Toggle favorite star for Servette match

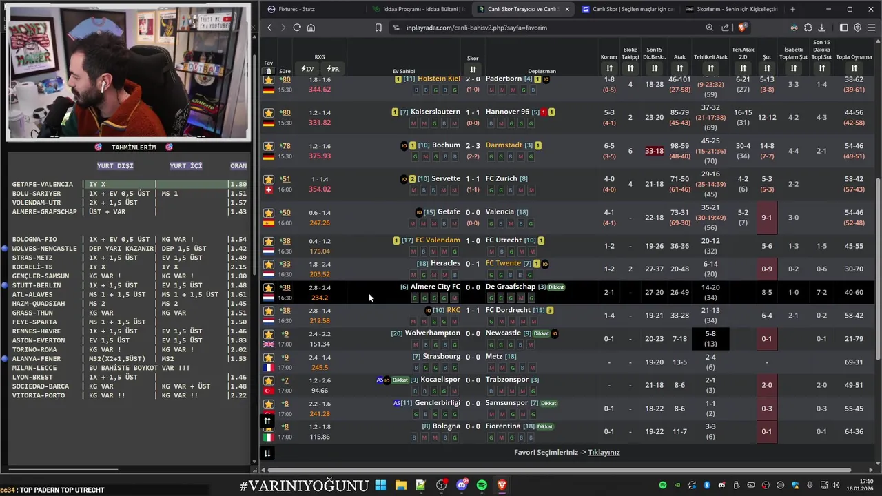tap(269, 179)
